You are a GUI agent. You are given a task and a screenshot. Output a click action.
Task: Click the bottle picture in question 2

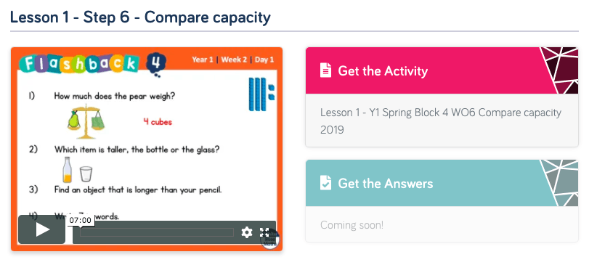[x=68, y=170]
